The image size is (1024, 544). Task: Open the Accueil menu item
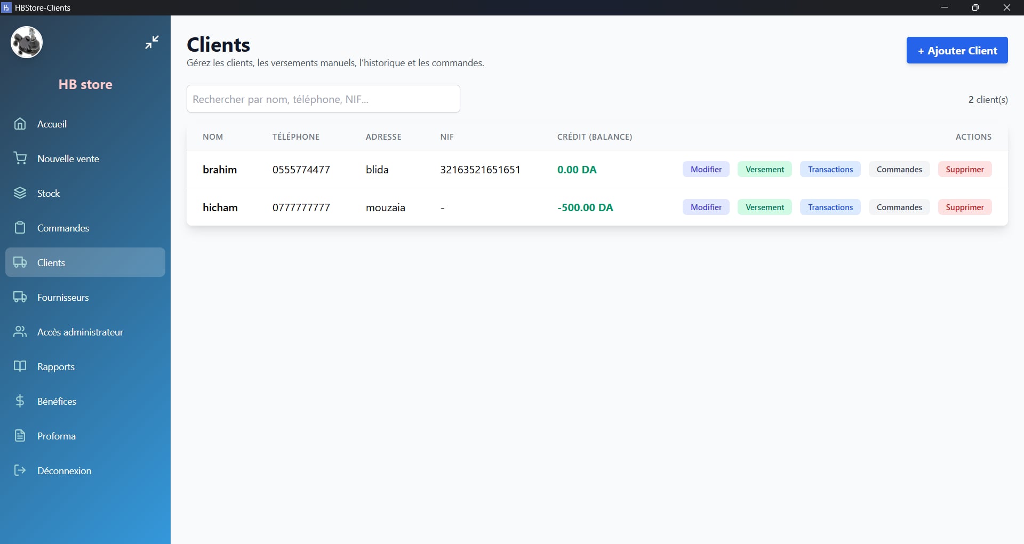52,124
